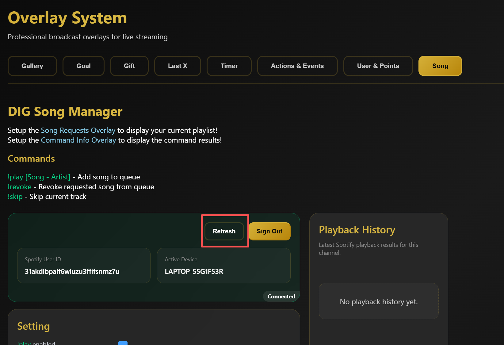Click the DIG Song Manager heading
The width and height of the screenshot is (504, 345).
tap(65, 112)
